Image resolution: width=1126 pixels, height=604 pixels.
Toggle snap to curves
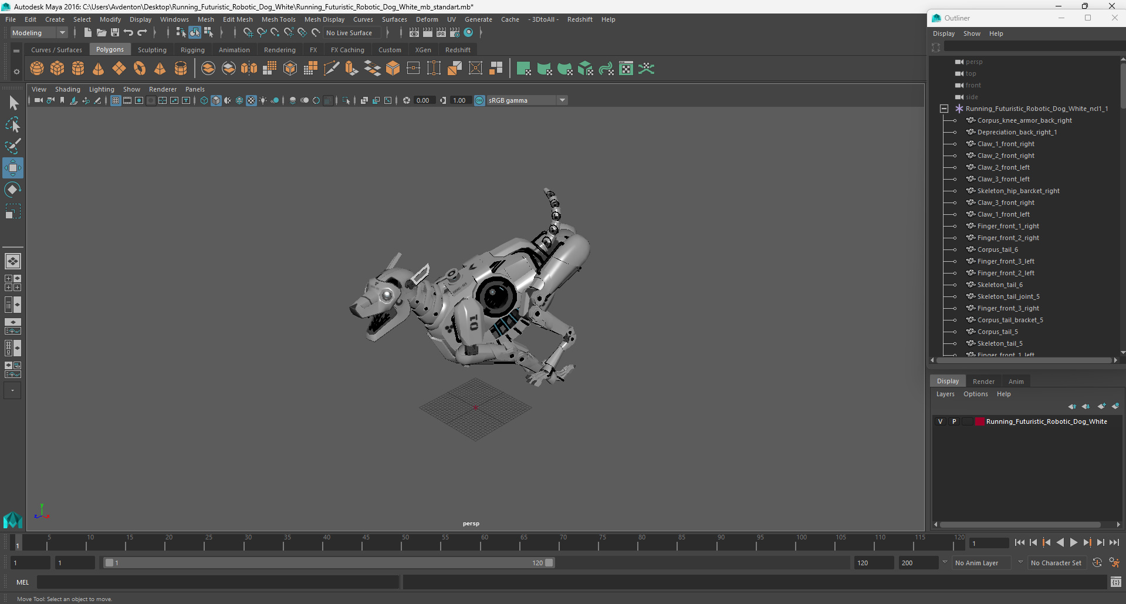[262, 33]
